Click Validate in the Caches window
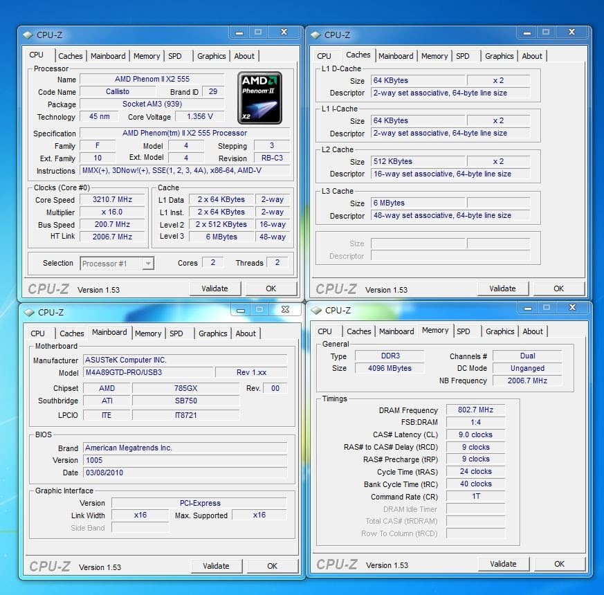Screen dimensions: 604x595 pyautogui.click(x=503, y=289)
